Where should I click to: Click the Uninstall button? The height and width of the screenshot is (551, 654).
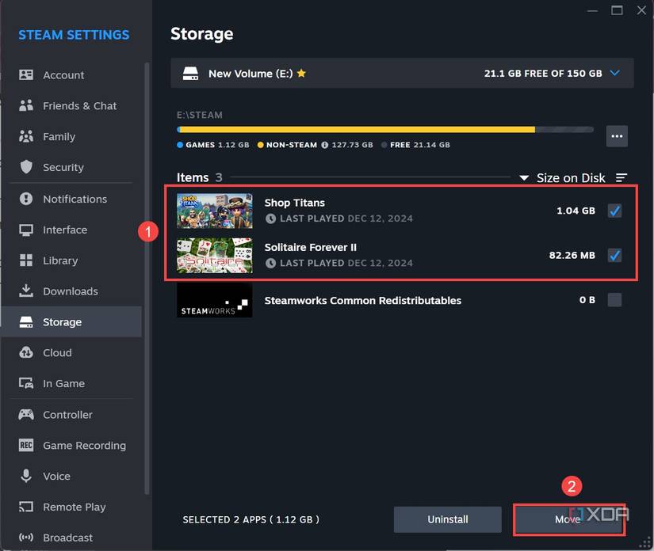(448, 519)
